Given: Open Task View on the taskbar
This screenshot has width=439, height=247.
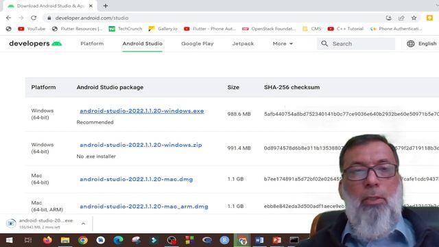Looking at the screenshot, I should [28, 240].
